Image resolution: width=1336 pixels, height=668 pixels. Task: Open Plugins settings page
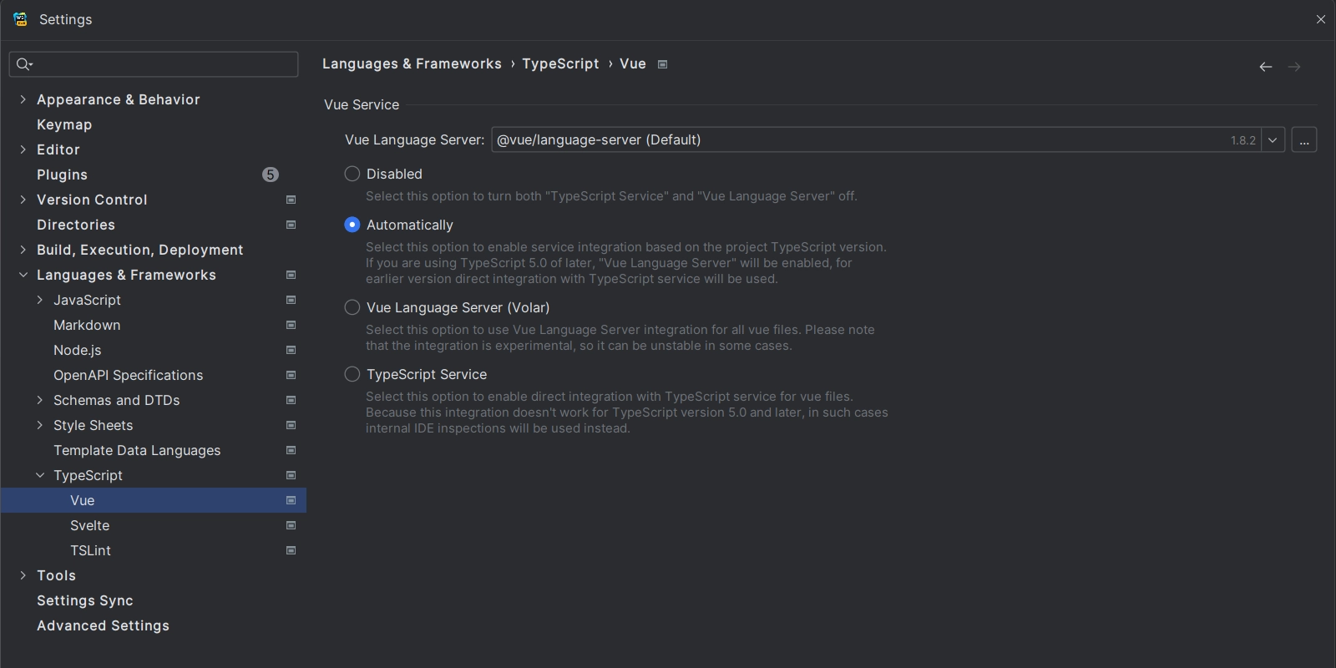(62, 175)
